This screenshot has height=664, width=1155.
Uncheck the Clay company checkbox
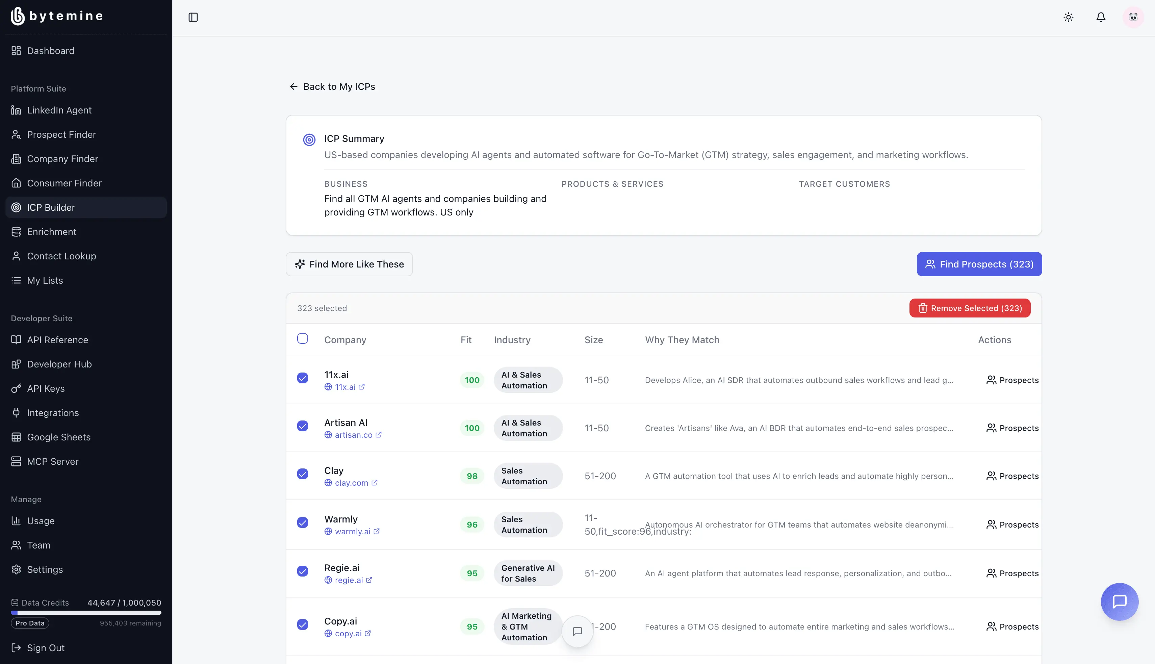coord(302,474)
